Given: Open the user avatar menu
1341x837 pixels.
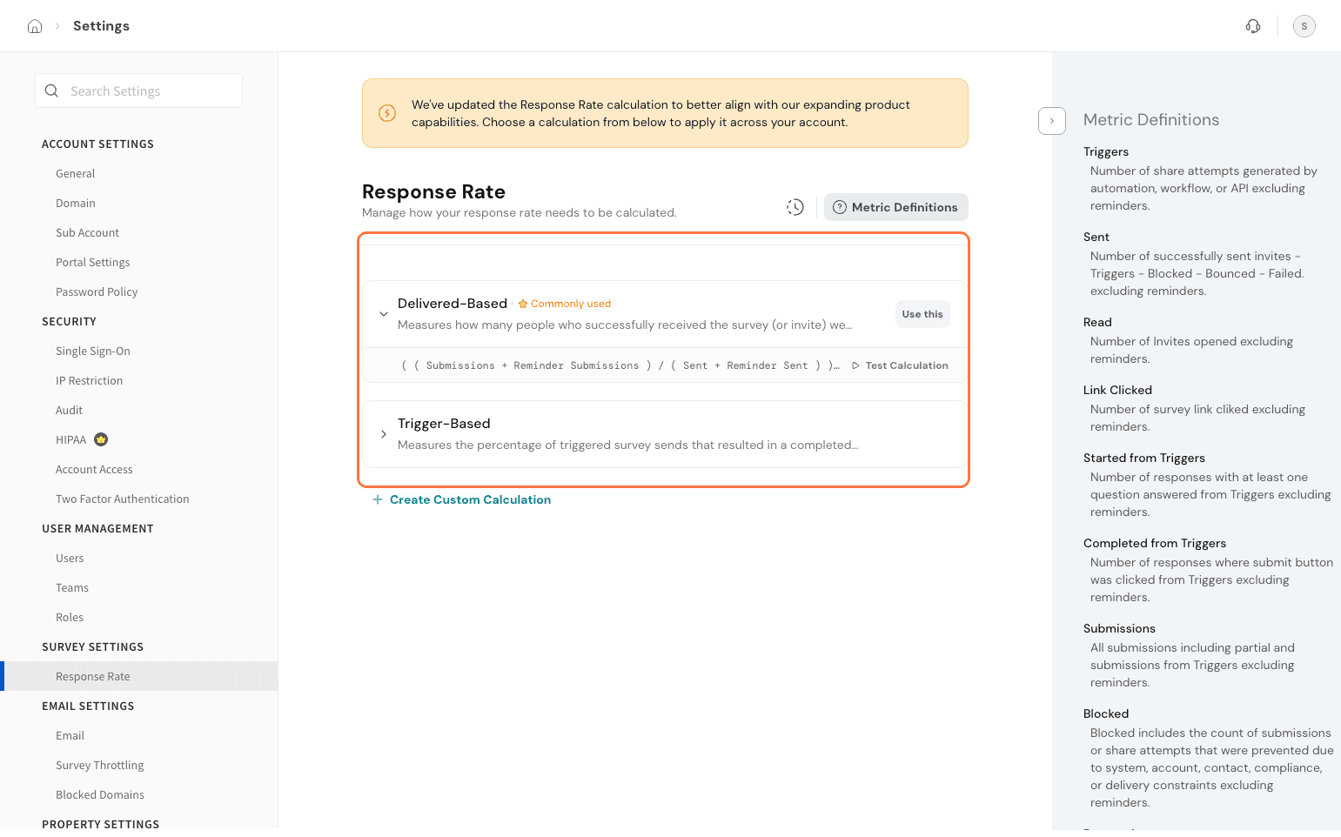Looking at the screenshot, I should tap(1304, 26).
